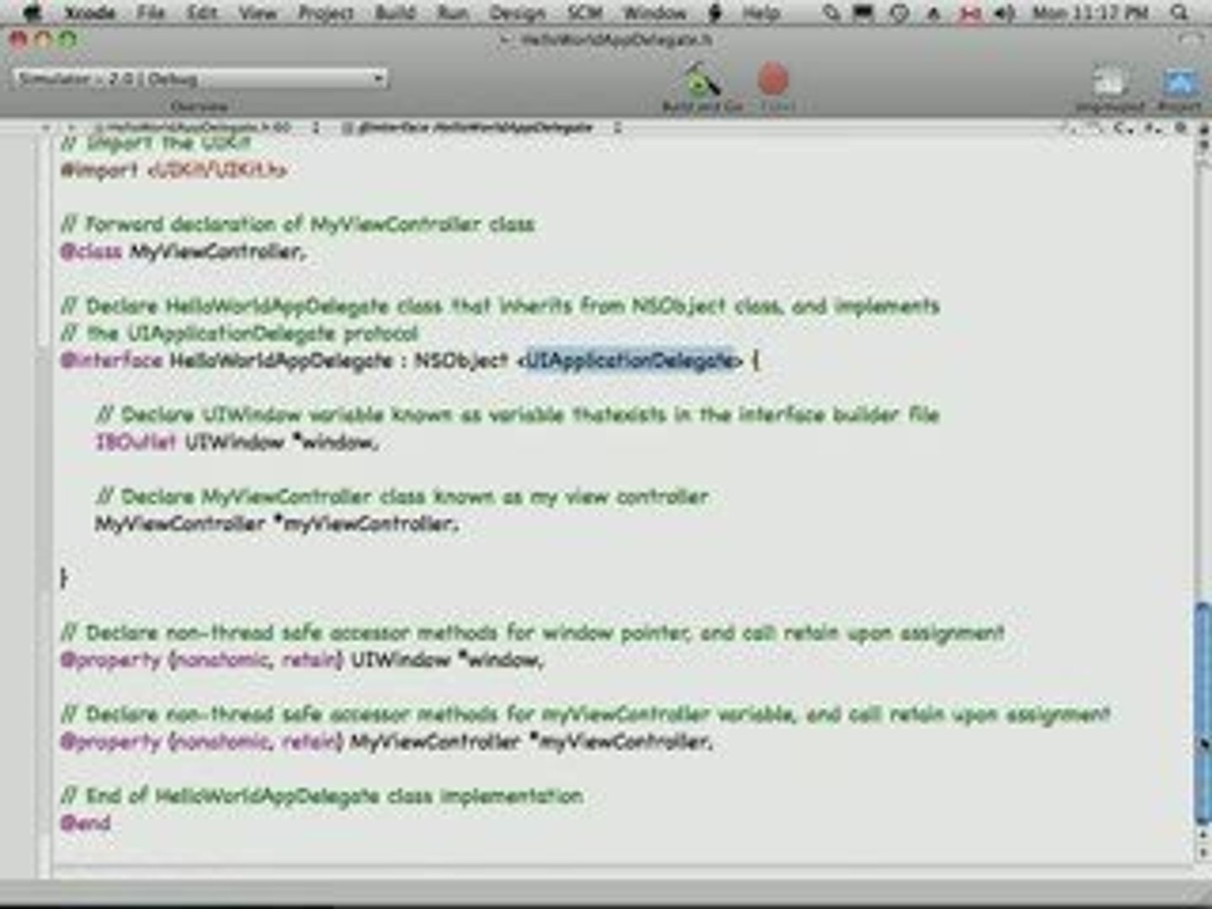Viewport: 1212px width, 909px height.
Task: Open the C class popup in the navigation bar
Action: click(1124, 128)
